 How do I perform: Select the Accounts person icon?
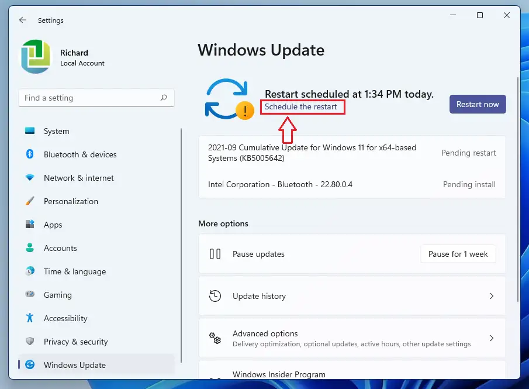[x=30, y=247]
